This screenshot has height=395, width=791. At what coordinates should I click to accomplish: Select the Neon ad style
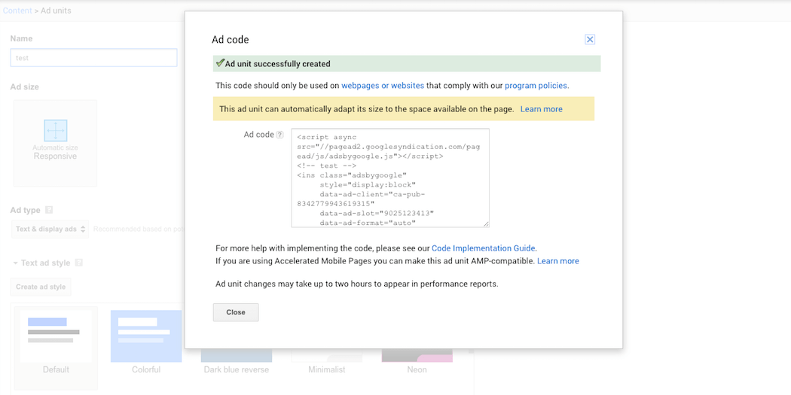pos(417,360)
